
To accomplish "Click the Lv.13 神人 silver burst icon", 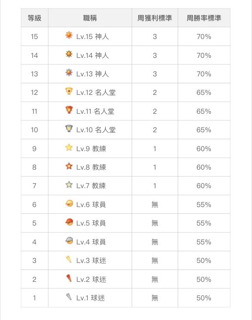I will pyautogui.click(x=69, y=72).
